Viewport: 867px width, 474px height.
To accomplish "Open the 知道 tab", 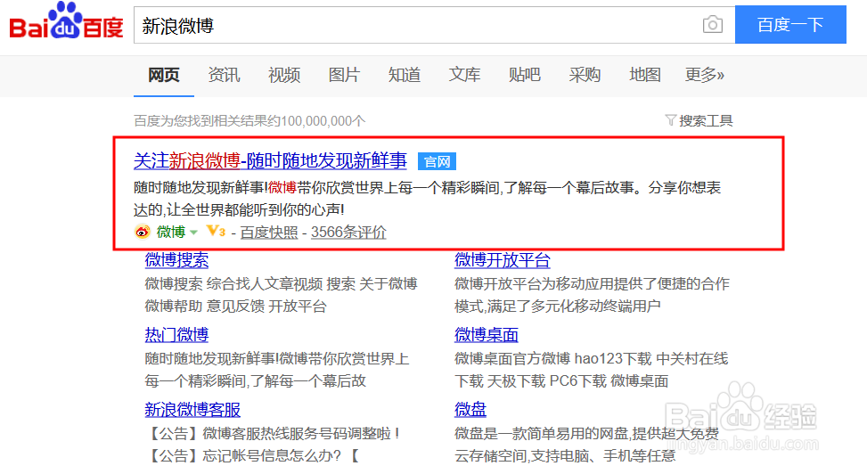I will (x=405, y=75).
